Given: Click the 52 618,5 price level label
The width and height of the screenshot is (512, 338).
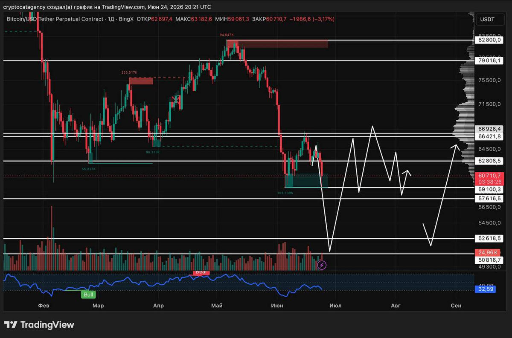Looking at the screenshot, I should (x=489, y=239).
